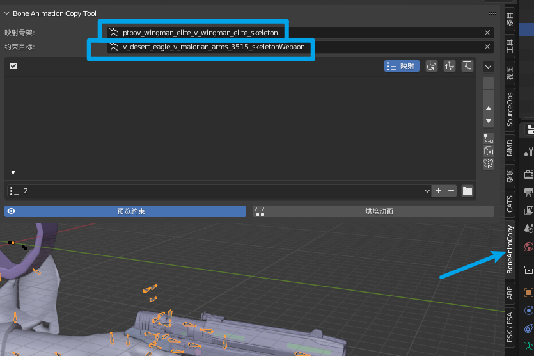Screen dimensions: 534x356
Task: Collapse the Bone Animation Copy Tool panel
Action: coord(7,13)
